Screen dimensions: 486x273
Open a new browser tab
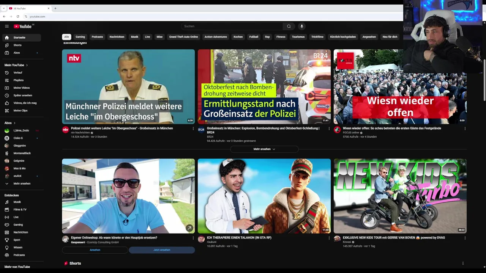tap(55, 8)
